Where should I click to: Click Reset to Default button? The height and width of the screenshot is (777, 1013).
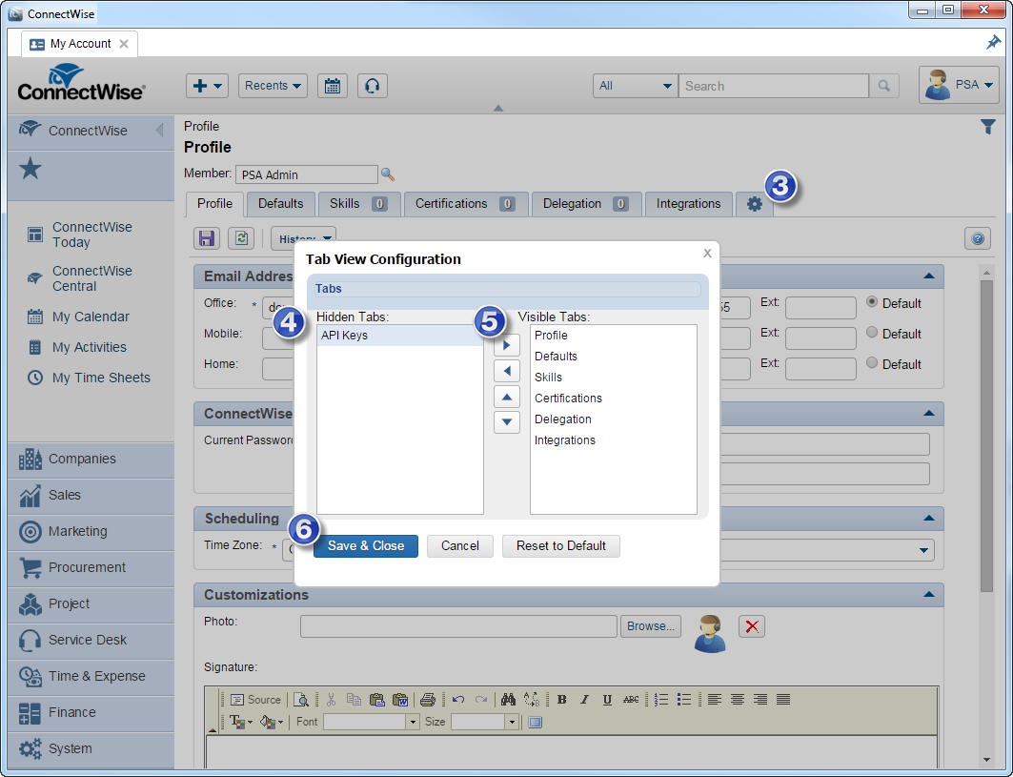(x=560, y=546)
